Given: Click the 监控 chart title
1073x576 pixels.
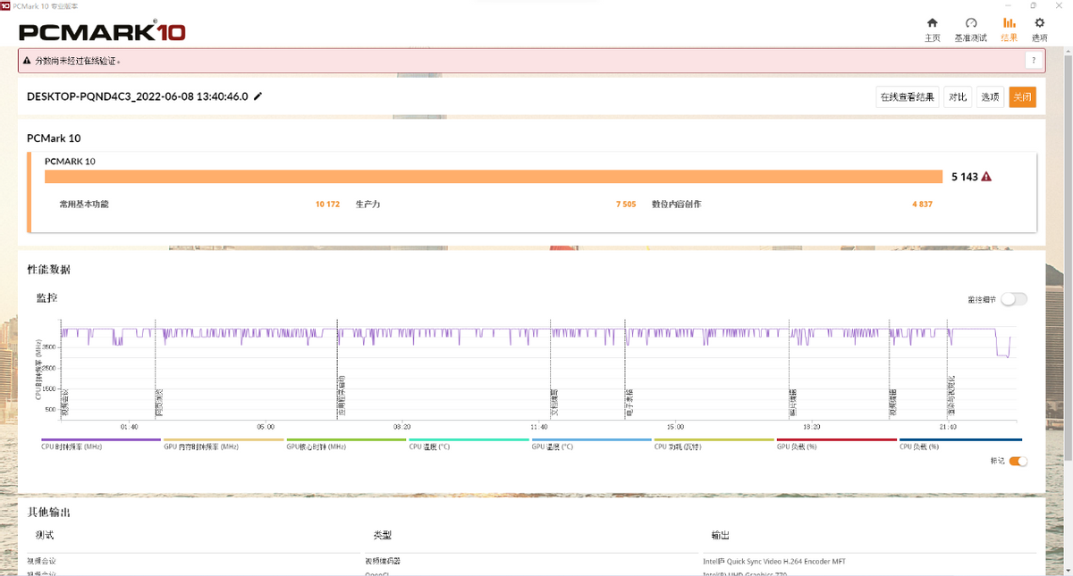Looking at the screenshot, I should [x=46, y=297].
